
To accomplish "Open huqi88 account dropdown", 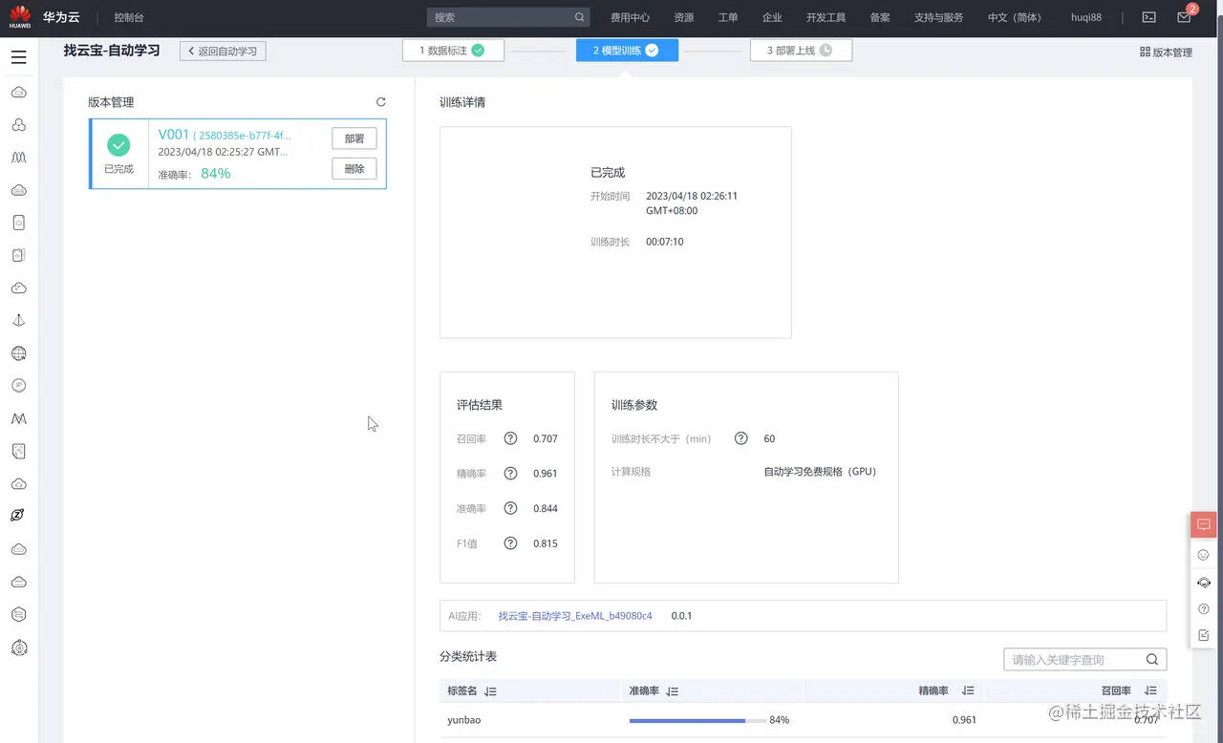I will (1085, 17).
